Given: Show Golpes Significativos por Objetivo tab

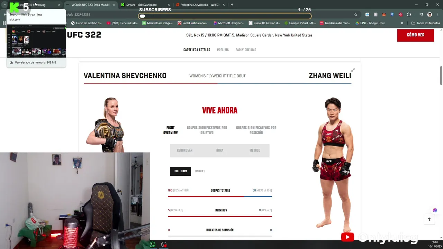Looking at the screenshot, I should [x=207, y=130].
